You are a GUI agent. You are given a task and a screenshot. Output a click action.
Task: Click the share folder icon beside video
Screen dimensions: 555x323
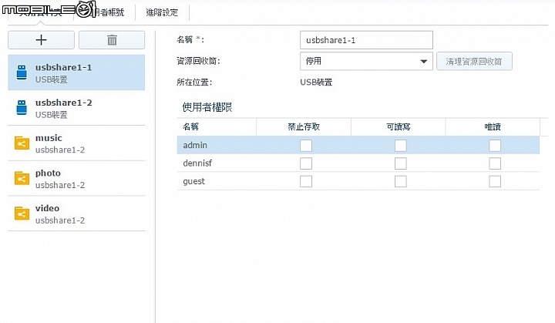coord(22,214)
